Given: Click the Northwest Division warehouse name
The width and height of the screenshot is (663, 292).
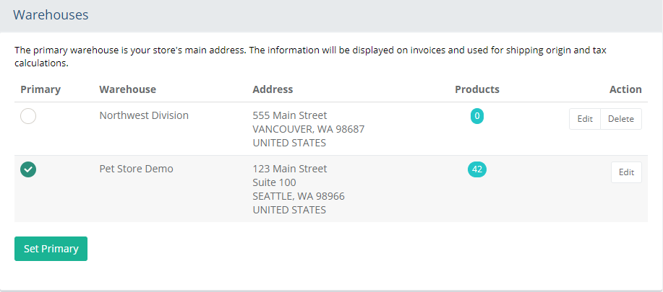Looking at the screenshot, I should [144, 115].
